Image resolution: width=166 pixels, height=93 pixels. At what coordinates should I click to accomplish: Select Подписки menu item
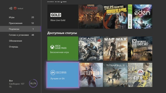click(x=20, y=29)
